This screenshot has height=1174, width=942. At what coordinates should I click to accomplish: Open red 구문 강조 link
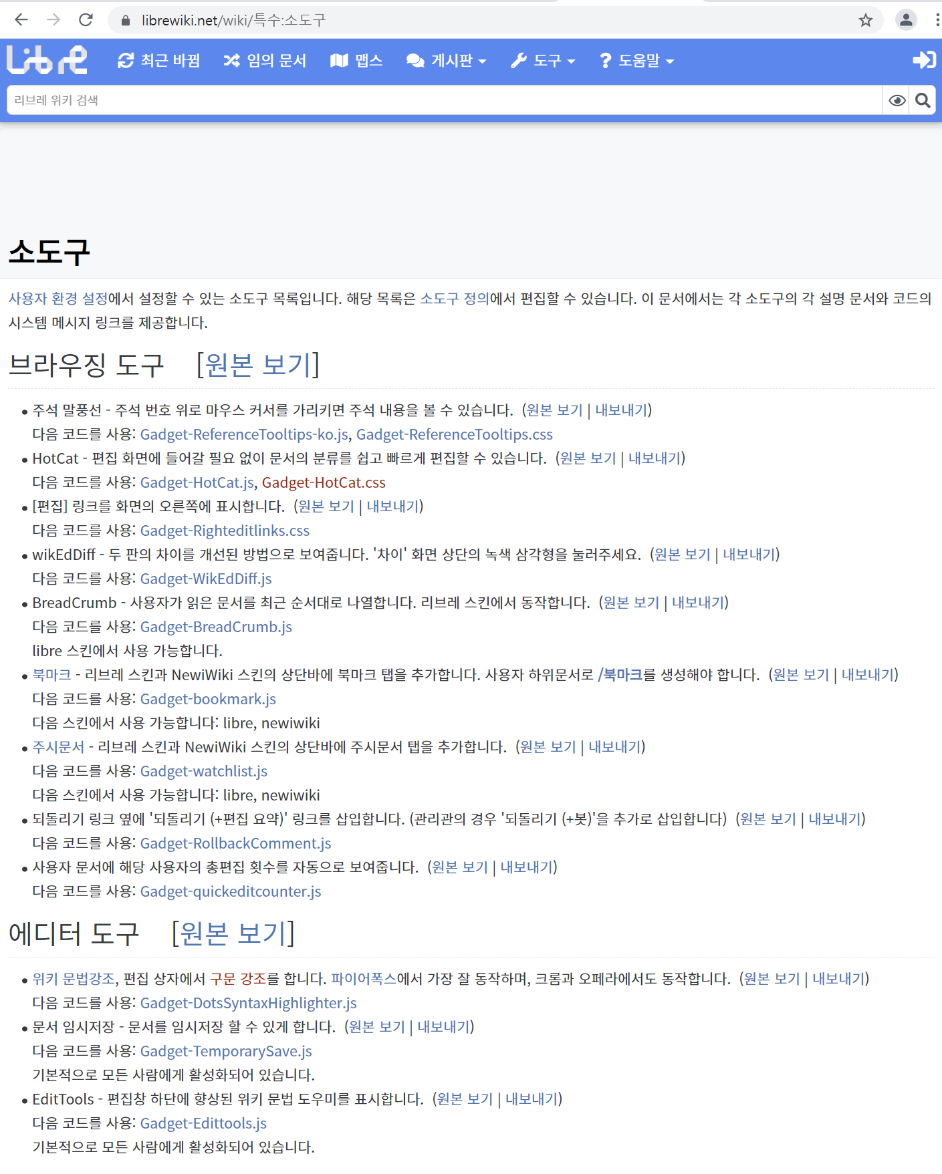coord(238,979)
